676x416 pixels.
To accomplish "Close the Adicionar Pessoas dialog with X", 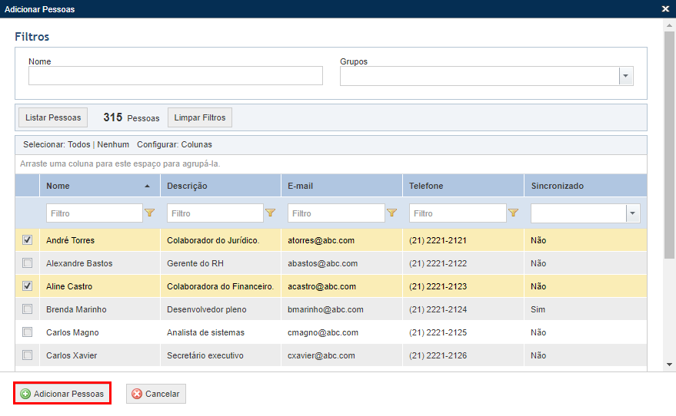I will [x=665, y=8].
